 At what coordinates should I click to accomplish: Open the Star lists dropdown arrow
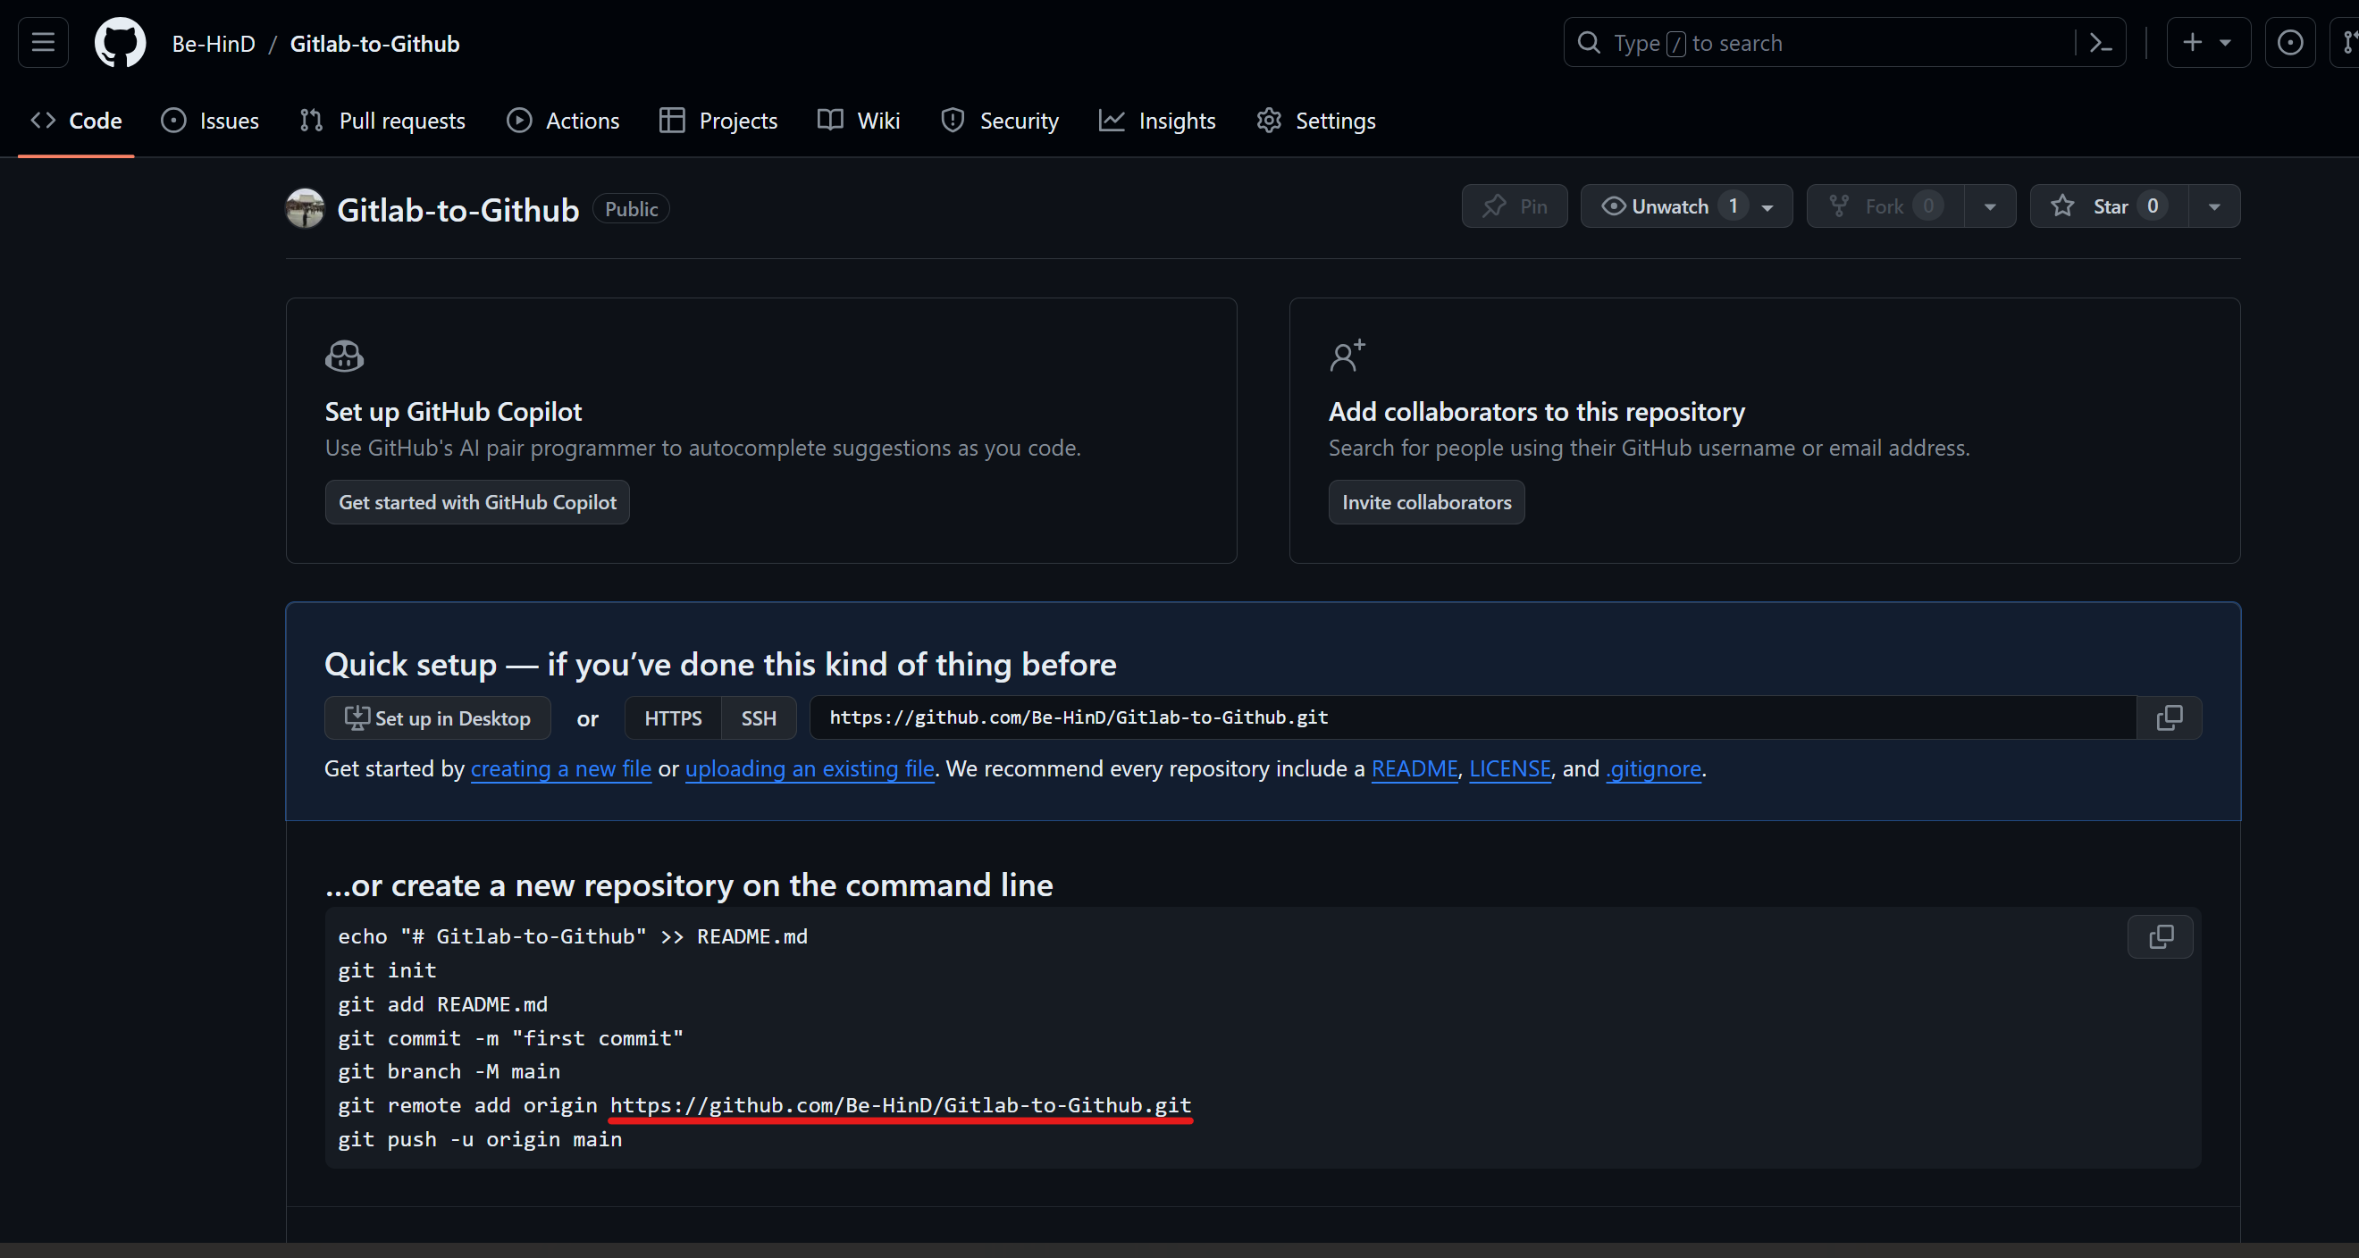(2213, 207)
